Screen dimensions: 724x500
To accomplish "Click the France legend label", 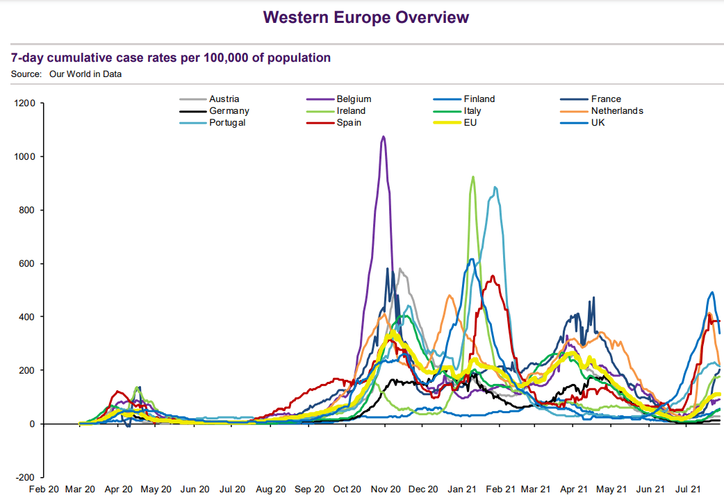I will [606, 99].
